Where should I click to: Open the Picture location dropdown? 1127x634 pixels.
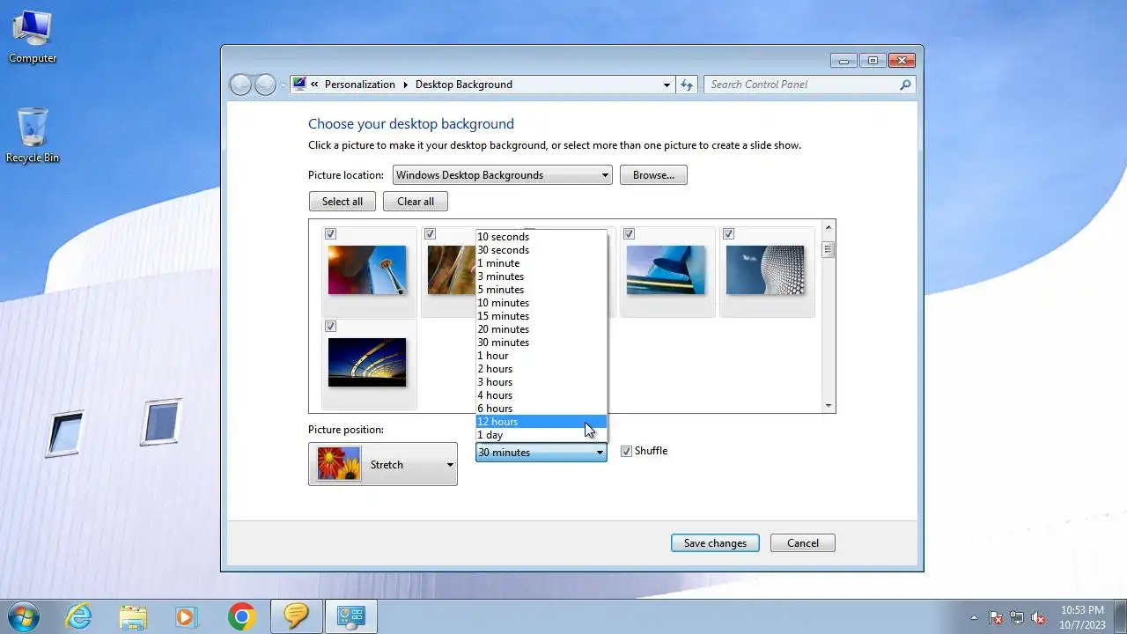tap(502, 175)
